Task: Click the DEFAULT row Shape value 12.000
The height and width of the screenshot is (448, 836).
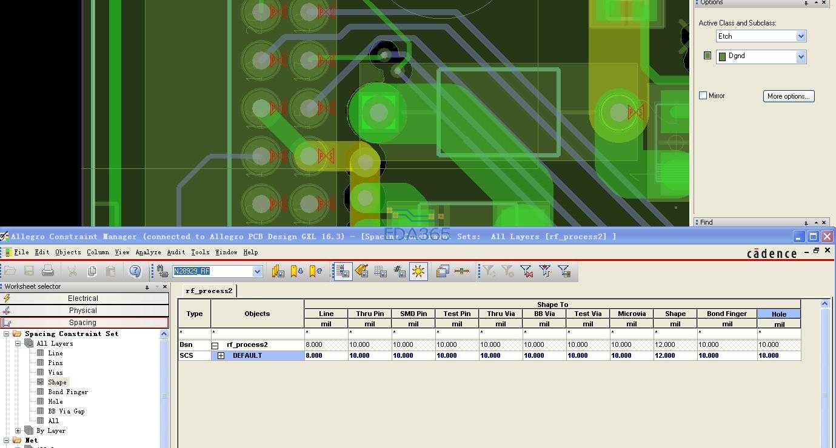Action: click(x=675, y=356)
